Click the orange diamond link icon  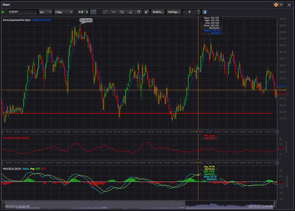click(276, 5)
